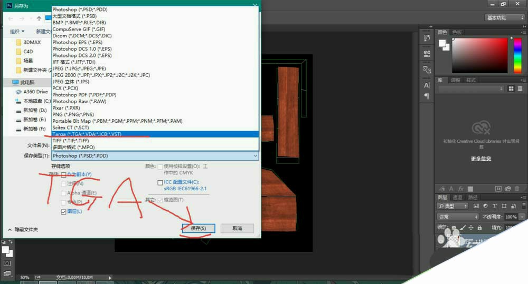Click the 保存(S) save button
Viewport: 528px width, 284px height.
coord(198,228)
